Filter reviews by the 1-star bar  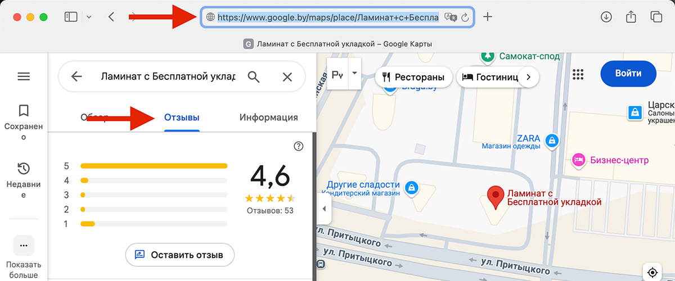[x=154, y=224]
